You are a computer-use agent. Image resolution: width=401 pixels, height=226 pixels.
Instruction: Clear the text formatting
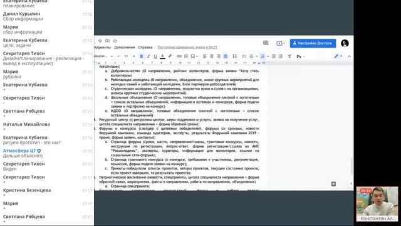pos(289,56)
